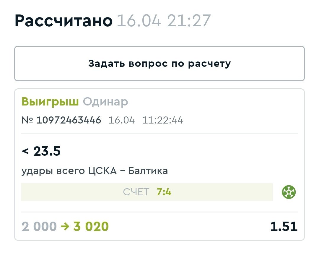Select the "< 23.5" outcome line

point(41,152)
